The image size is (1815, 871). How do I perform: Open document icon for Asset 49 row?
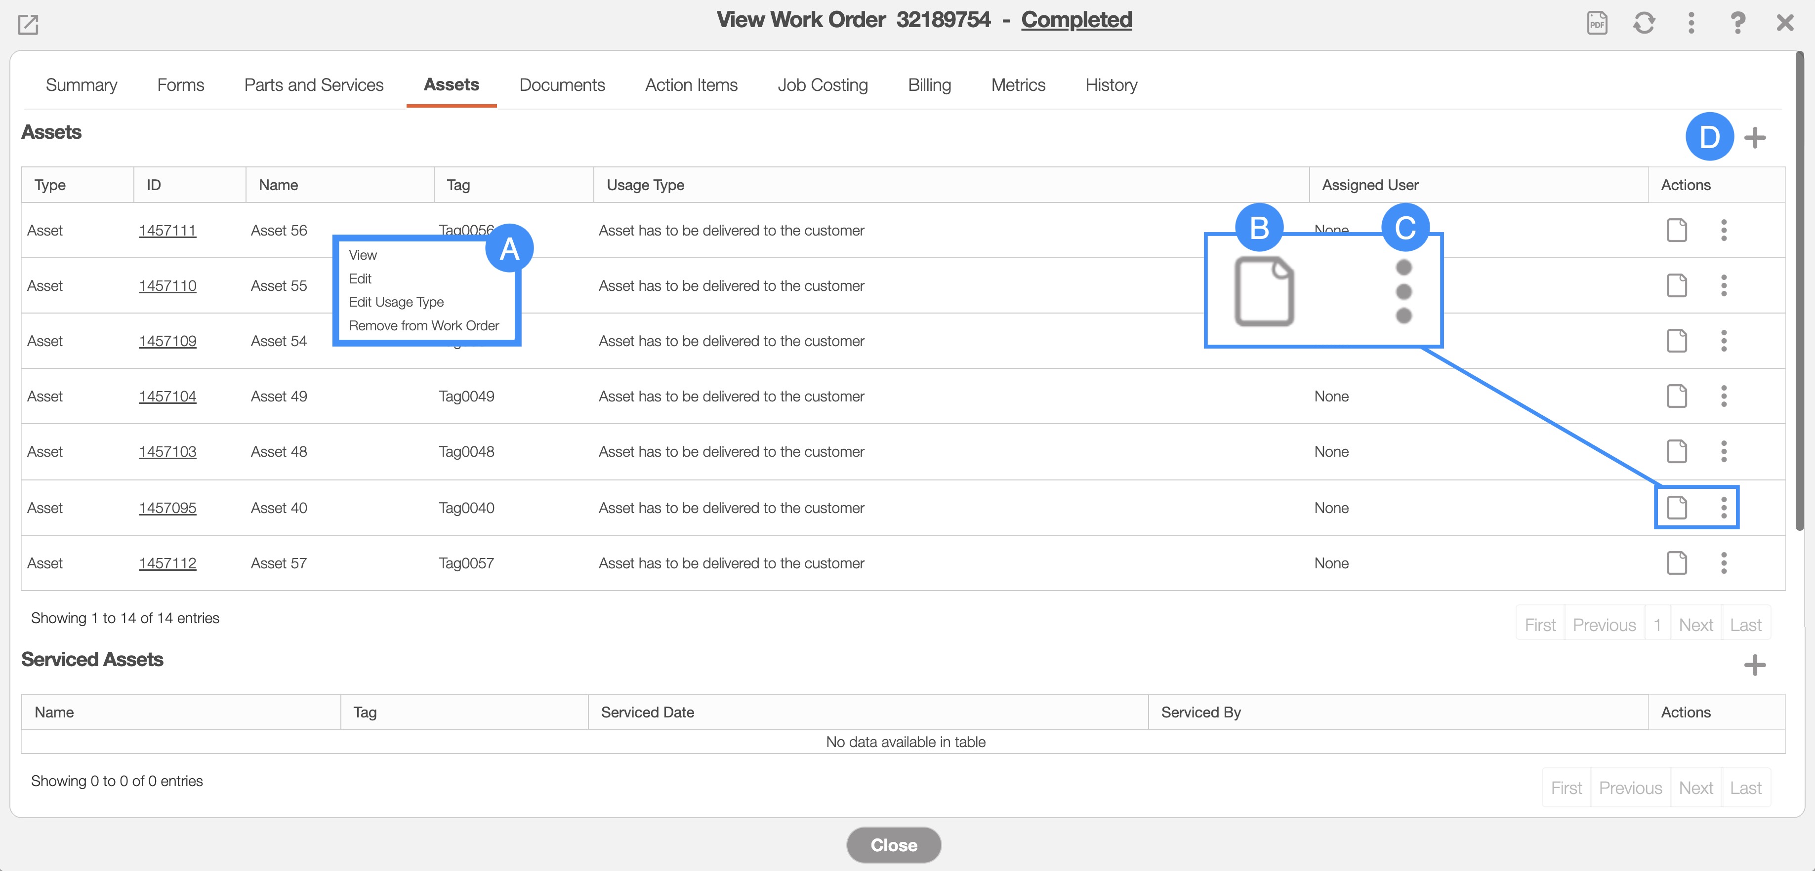pyautogui.click(x=1676, y=396)
